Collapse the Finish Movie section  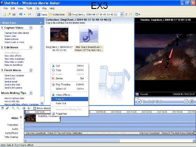click(31, 70)
